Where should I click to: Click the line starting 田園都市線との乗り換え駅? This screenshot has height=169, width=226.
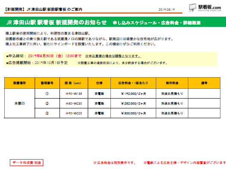(89, 39)
